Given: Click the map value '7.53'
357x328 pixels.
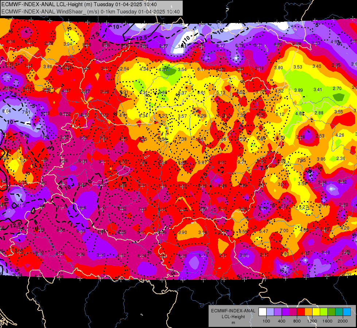Looking at the screenshot, I should tap(142, 209).
